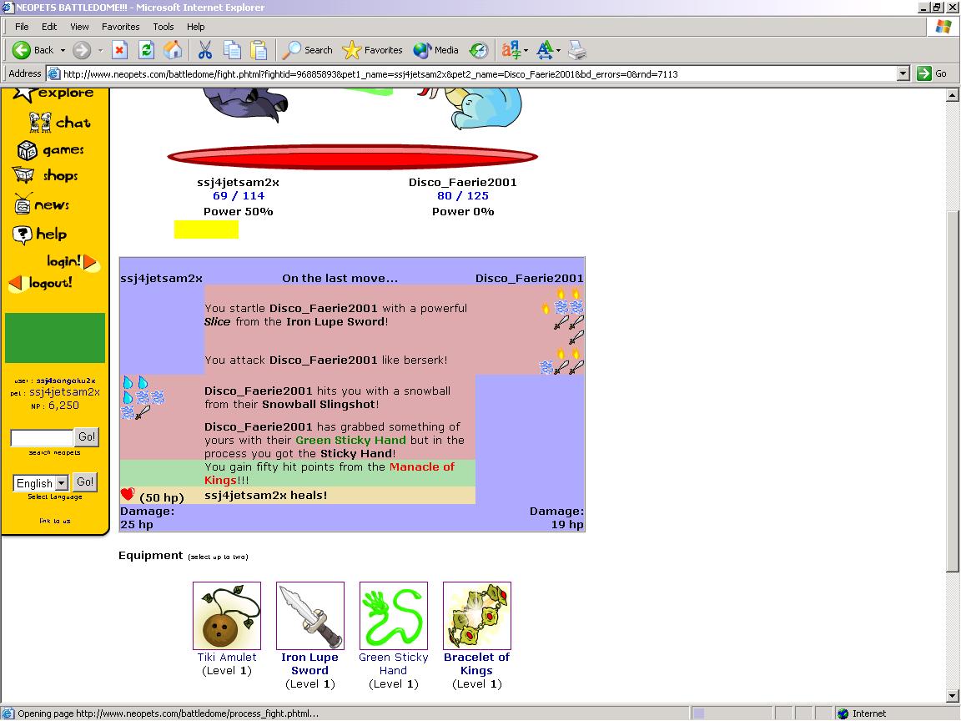961x721 pixels.
Task: Open the Tools menu
Action: click(164, 27)
